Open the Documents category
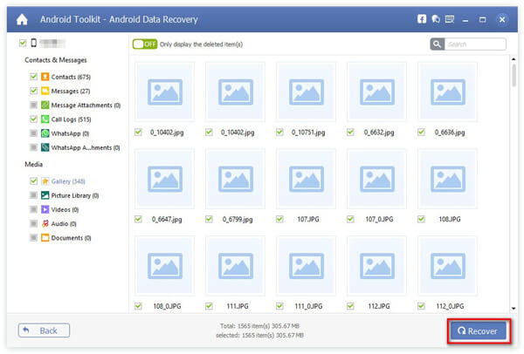Viewport: 524px width, 354px height. coord(74,237)
